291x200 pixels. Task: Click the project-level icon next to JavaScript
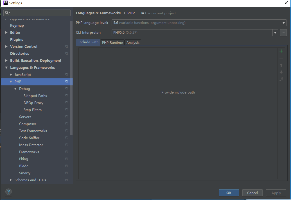click(x=67, y=75)
